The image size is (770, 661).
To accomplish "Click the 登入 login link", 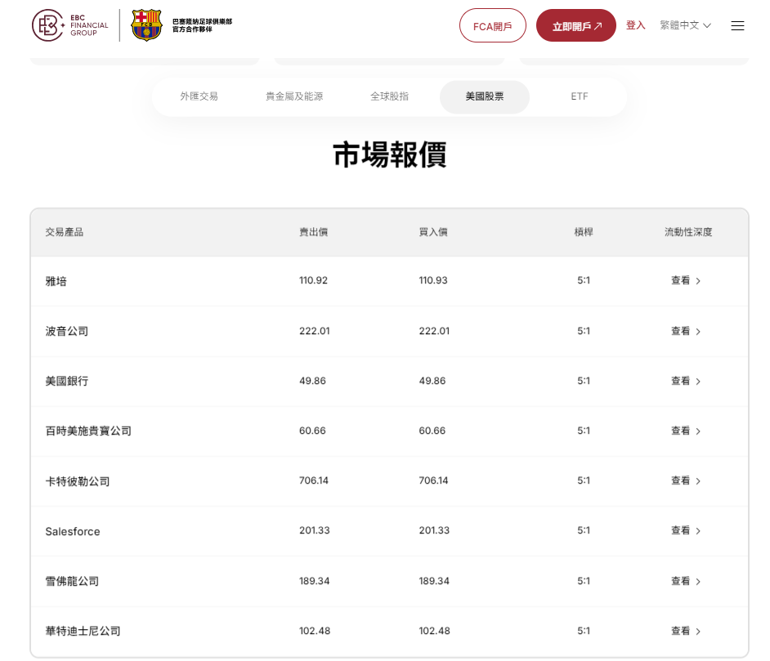I will [x=635, y=25].
